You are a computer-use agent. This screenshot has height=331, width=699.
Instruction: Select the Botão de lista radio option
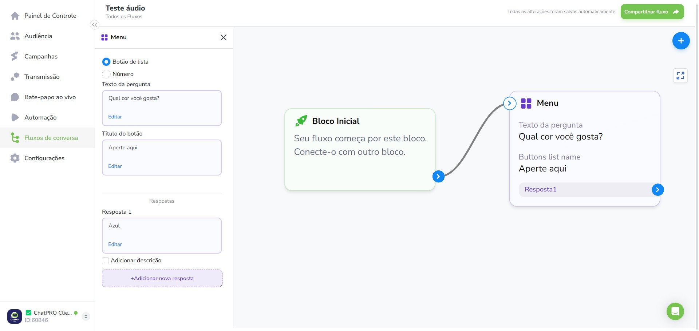(x=106, y=62)
